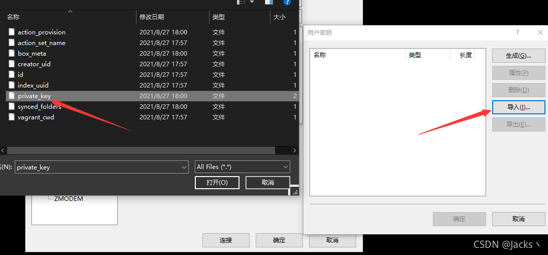The width and height of the screenshot is (548, 255).
Task: Select the action_provision file name
Action: tap(42, 32)
